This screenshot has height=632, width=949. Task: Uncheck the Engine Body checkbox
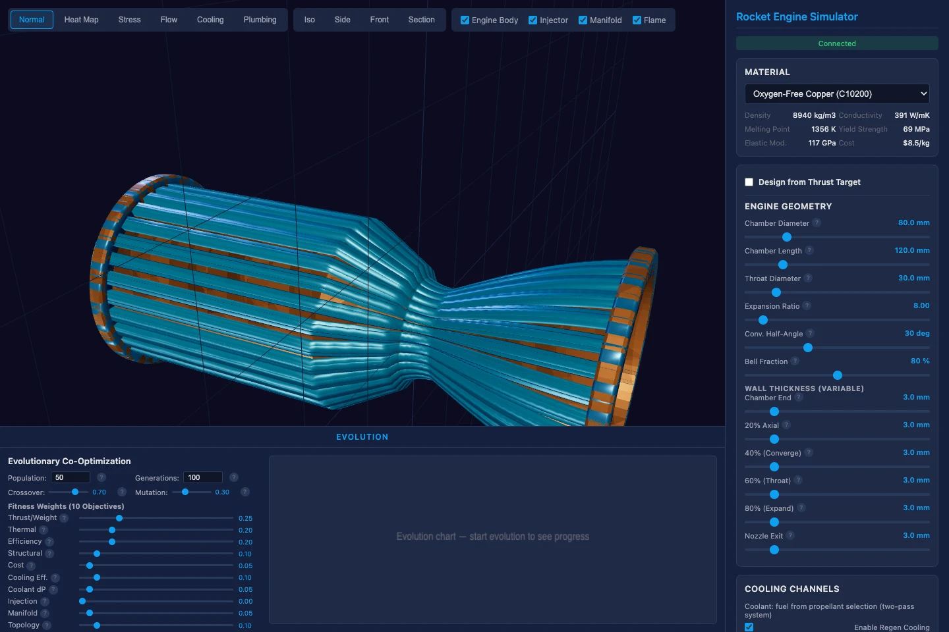tap(465, 20)
